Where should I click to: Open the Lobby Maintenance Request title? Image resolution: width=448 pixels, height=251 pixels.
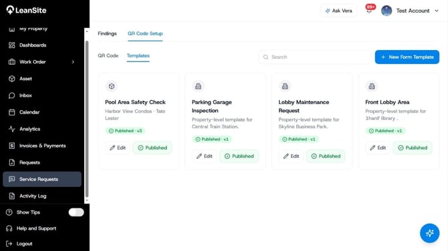click(304, 106)
